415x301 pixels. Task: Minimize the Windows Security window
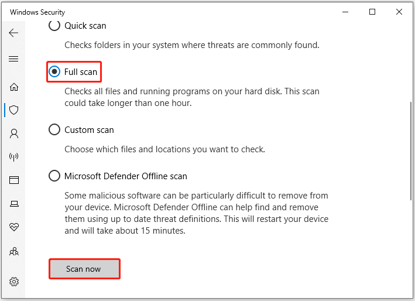pos(345,12)
